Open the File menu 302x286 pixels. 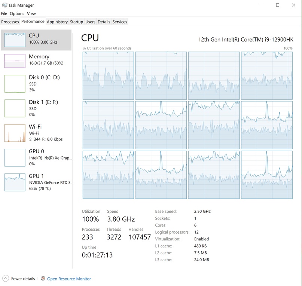click(4, 13)
